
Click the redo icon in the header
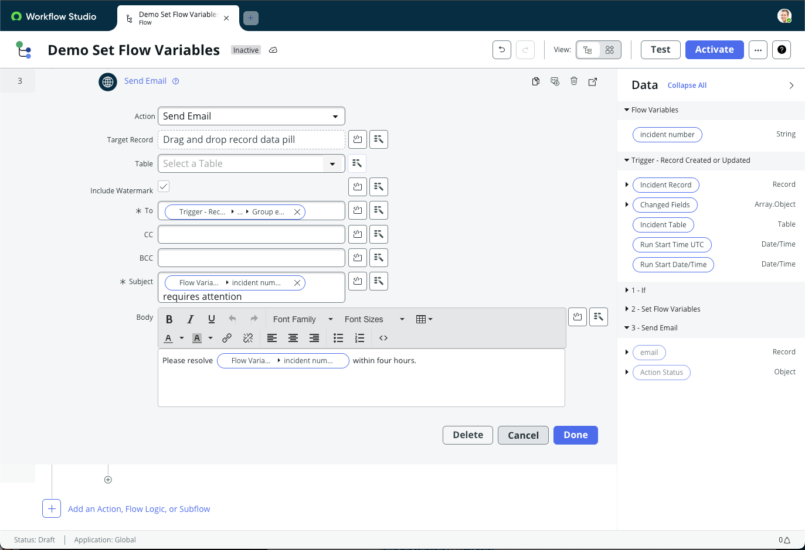coord(525,50)
